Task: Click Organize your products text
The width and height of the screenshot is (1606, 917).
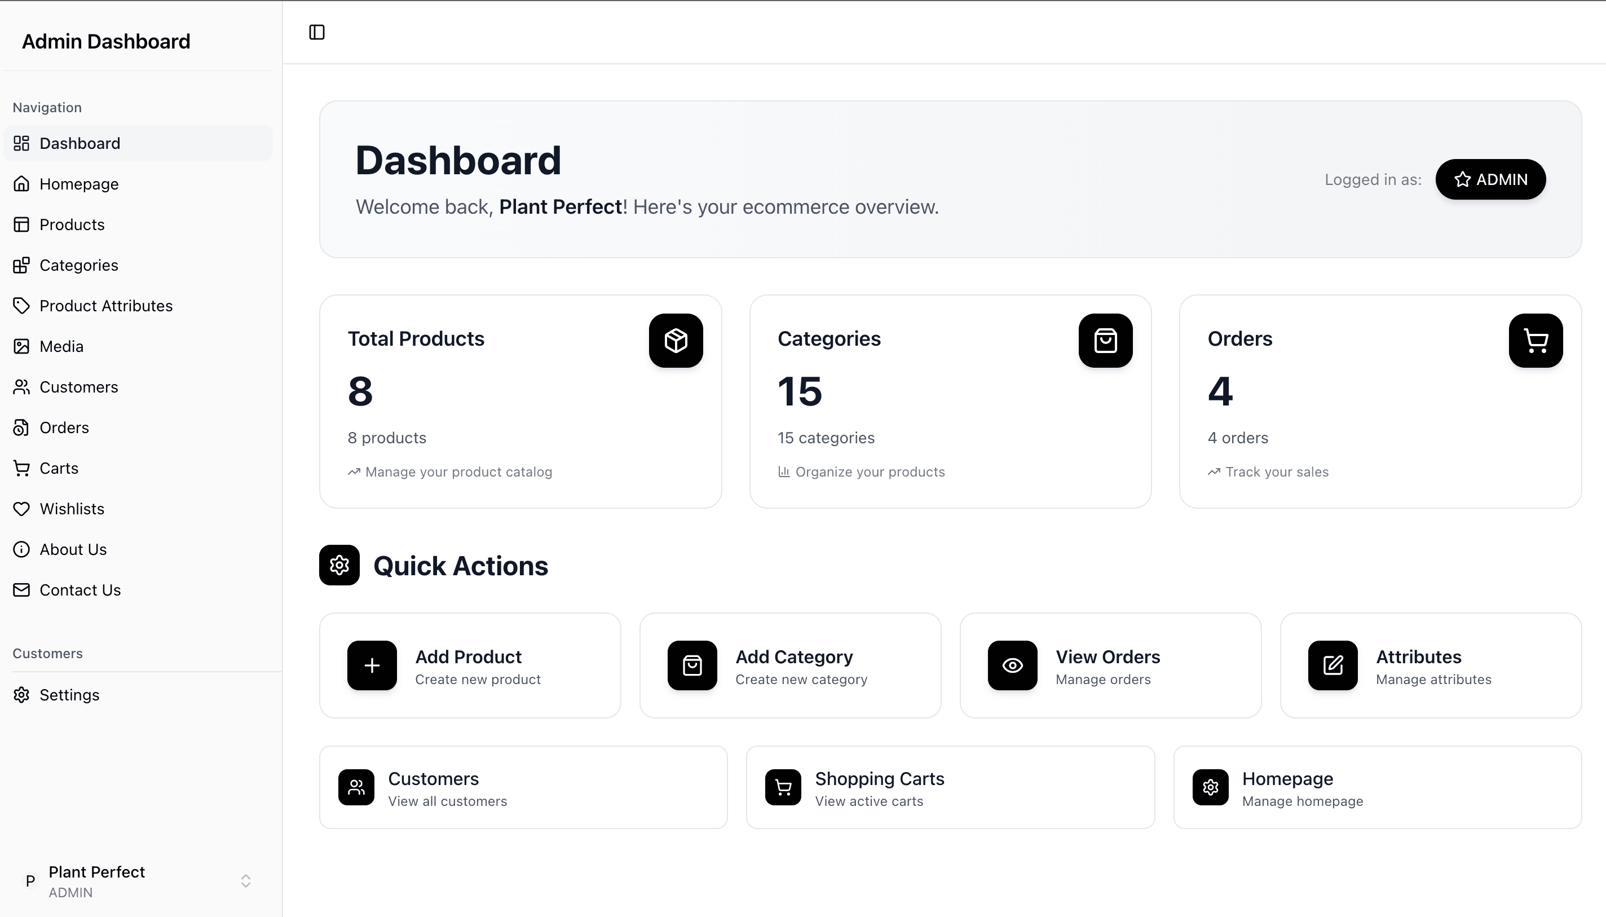Action: point(870,471)
